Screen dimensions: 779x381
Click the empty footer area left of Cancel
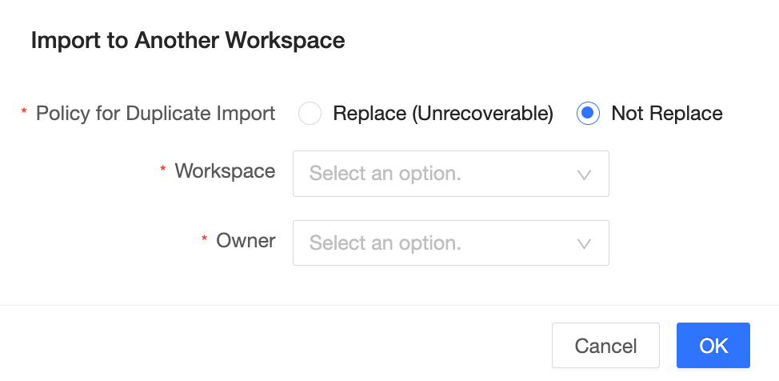click(x=272, y=344)
